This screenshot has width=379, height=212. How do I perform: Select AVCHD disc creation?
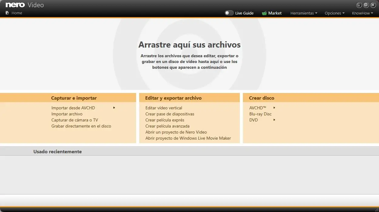(x=258, y=108)
